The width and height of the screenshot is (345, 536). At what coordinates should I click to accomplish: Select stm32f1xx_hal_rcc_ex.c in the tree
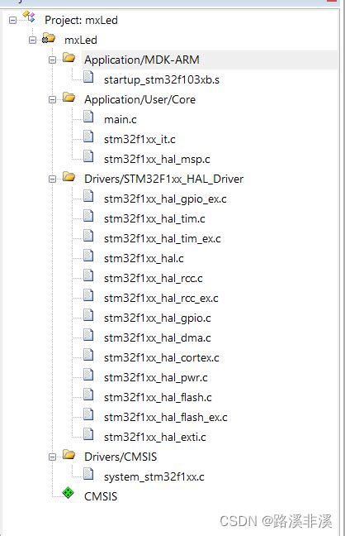(x=161, y=298)
